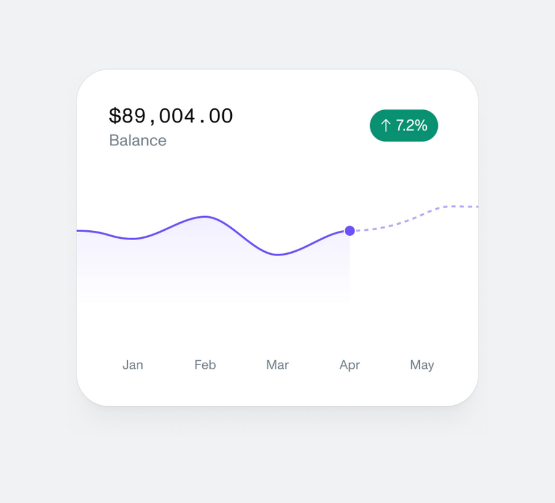Click the peak of the line near February

(203, 217)
